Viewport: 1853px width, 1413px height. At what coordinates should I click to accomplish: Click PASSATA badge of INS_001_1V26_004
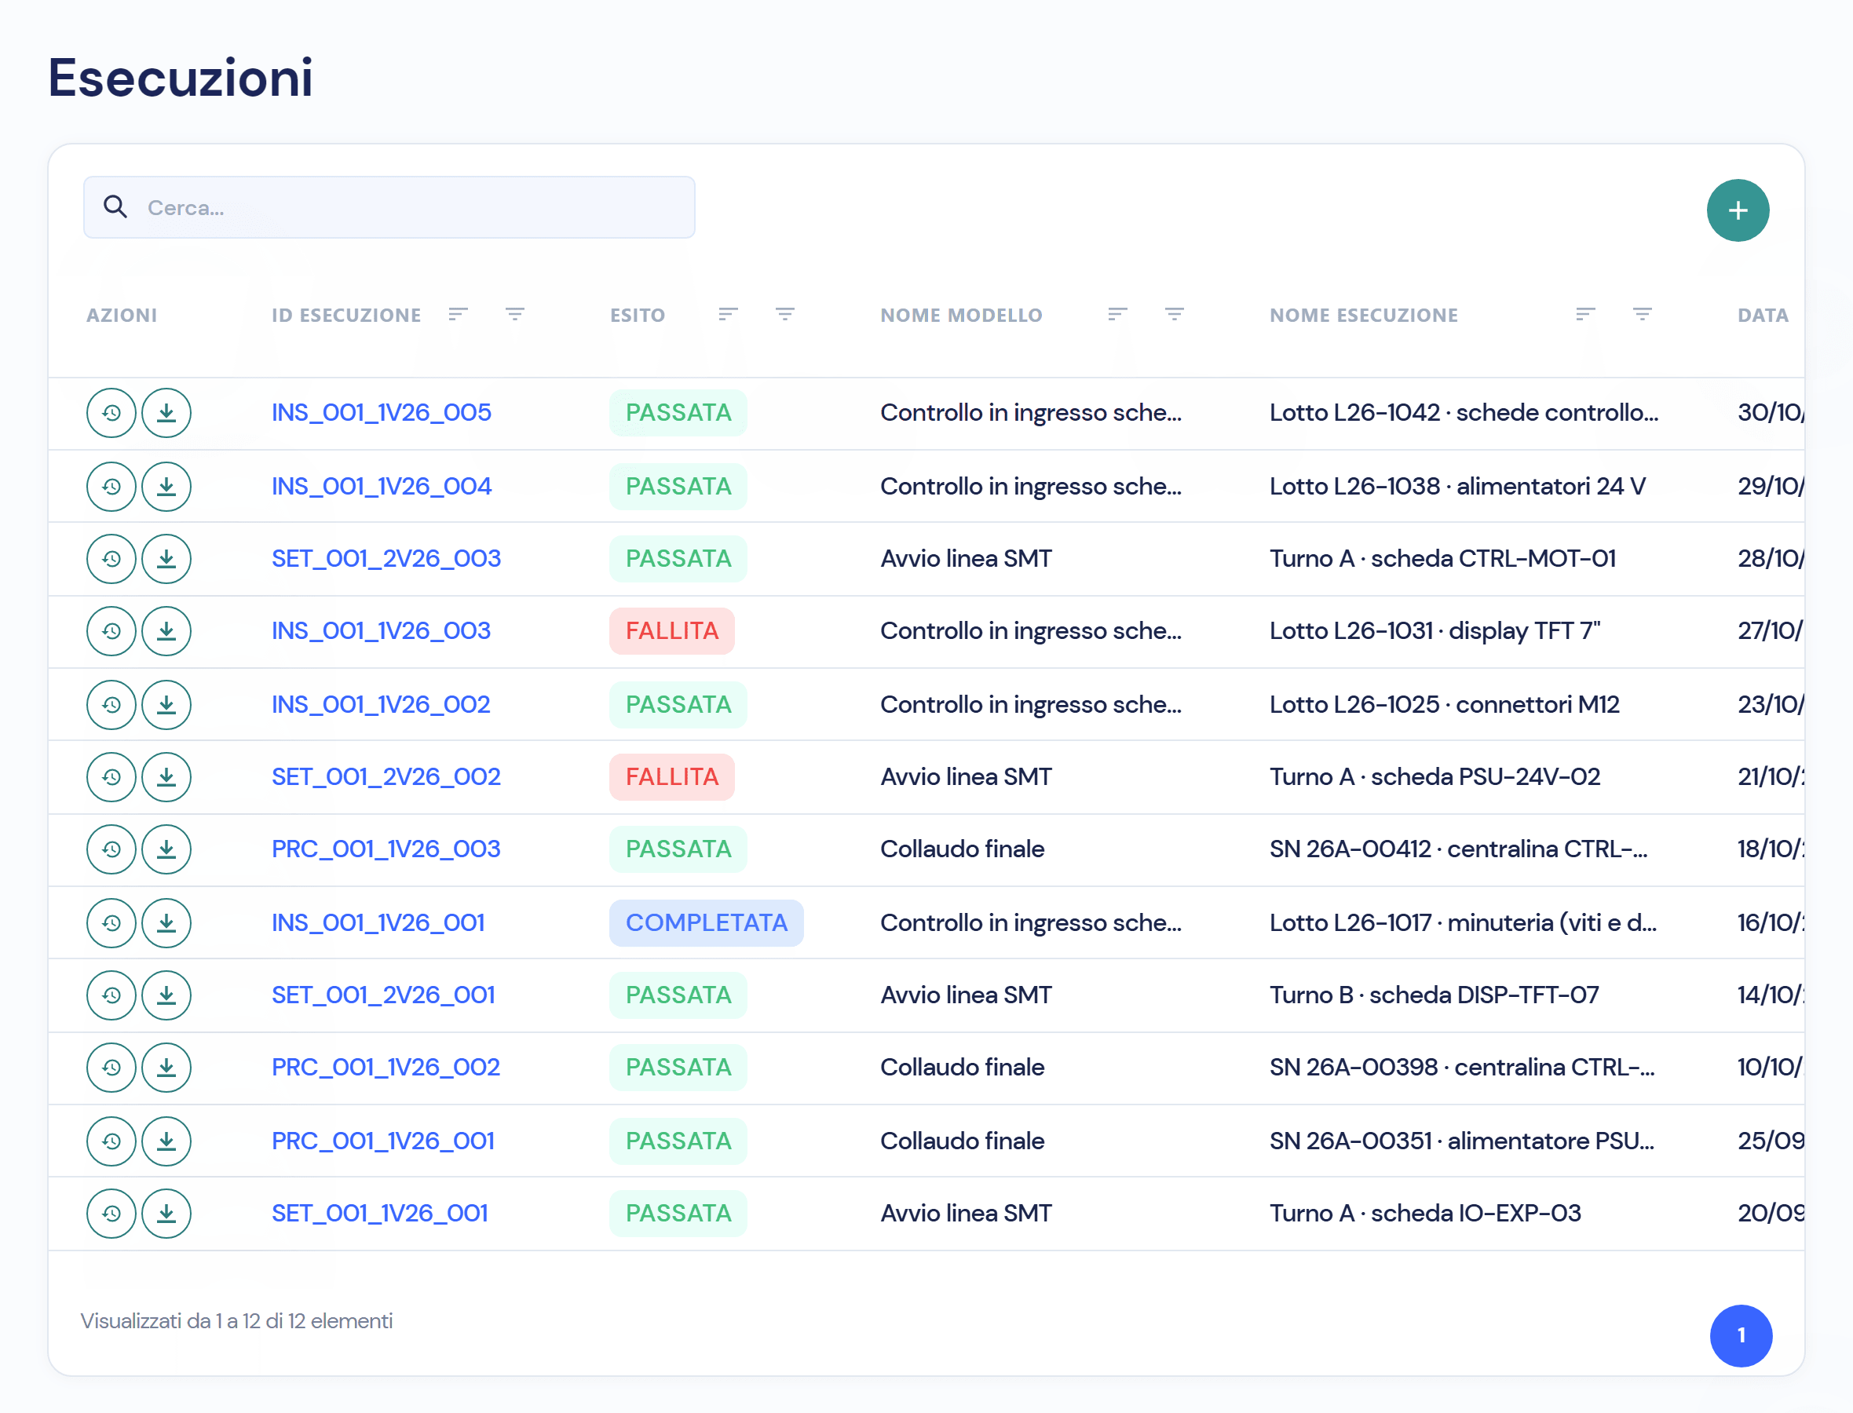678,486
